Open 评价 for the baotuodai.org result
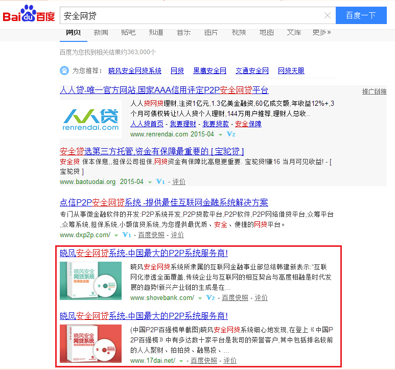The width and height of the screenshot is (395, 370). (179, 182)
